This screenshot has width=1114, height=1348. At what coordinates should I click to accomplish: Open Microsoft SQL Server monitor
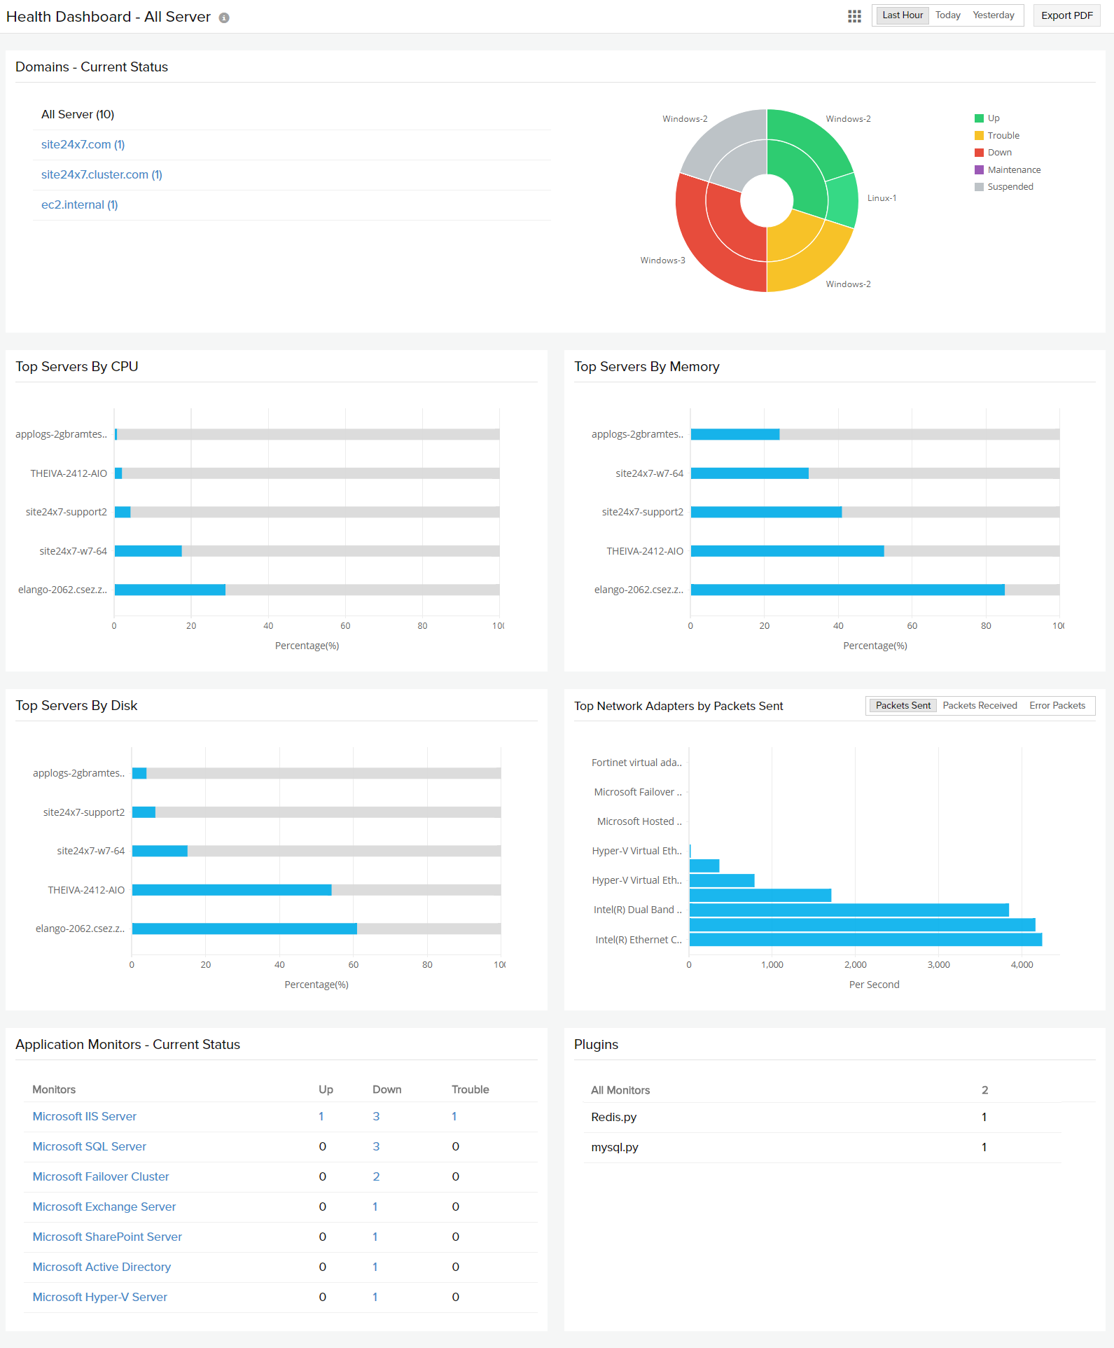tap(90, 1146)
